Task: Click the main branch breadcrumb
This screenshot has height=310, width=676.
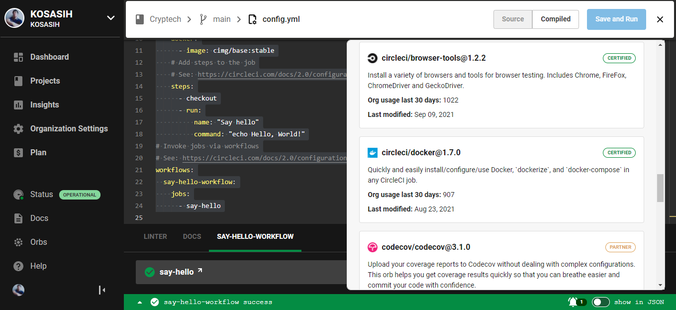Action: (x=222, y=19)
